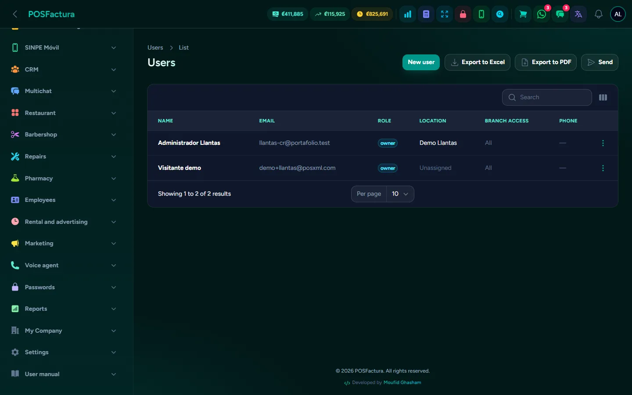Toggle fullscreen with the expand arrows icon
Screen dimensions: 632x395
click(x=445, y=14)
